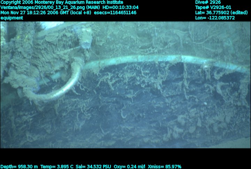Screen dimensions: 251x169
Task: Click the copyright notice text
Action: click(62, 2)
